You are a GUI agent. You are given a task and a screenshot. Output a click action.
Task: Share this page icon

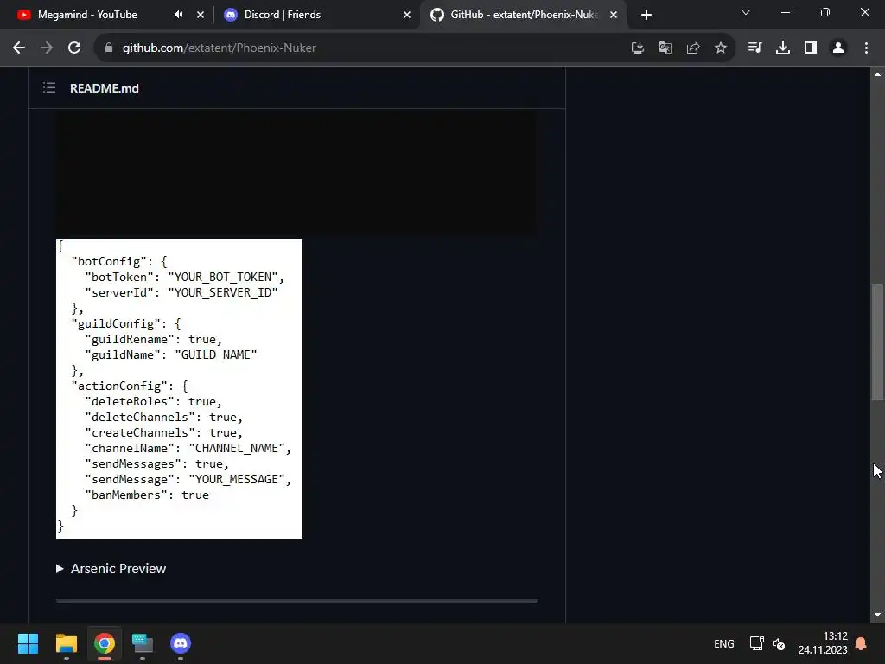(x=692, y=48)
